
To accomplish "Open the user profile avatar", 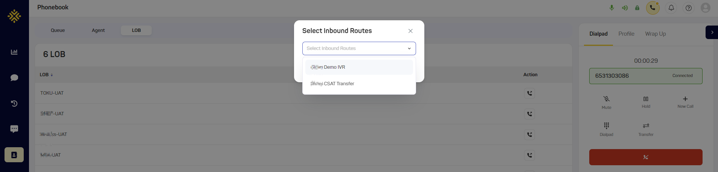I will (706, 8).
